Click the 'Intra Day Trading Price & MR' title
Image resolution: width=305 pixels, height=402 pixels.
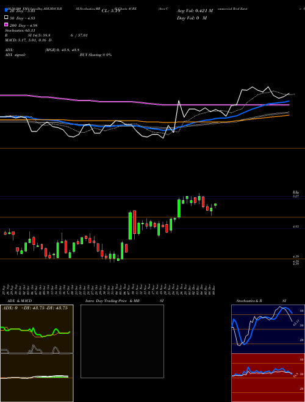[x=112, y=301]
